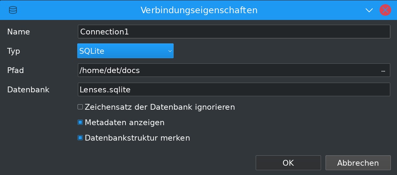
Task: Click the Name label text
Action: point(18,32)
